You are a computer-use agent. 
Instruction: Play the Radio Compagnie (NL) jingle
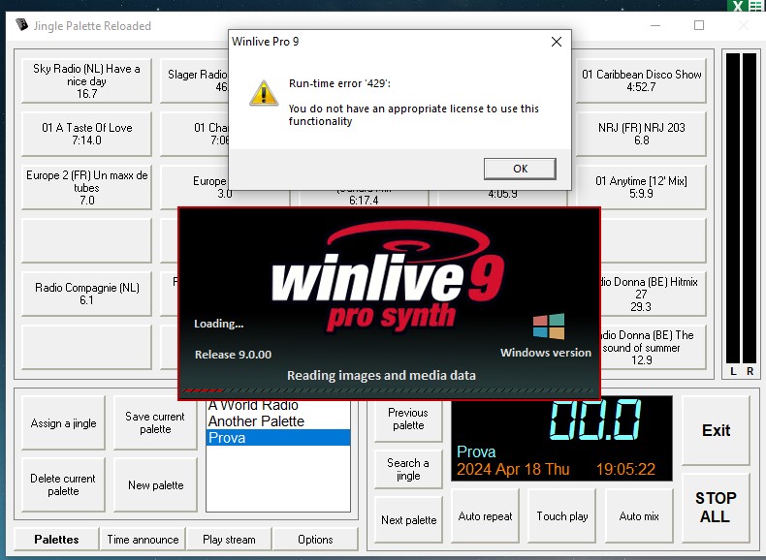[x=86, y=294]
